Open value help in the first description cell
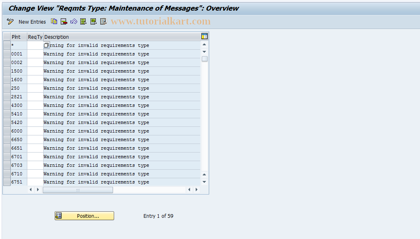 46,45
